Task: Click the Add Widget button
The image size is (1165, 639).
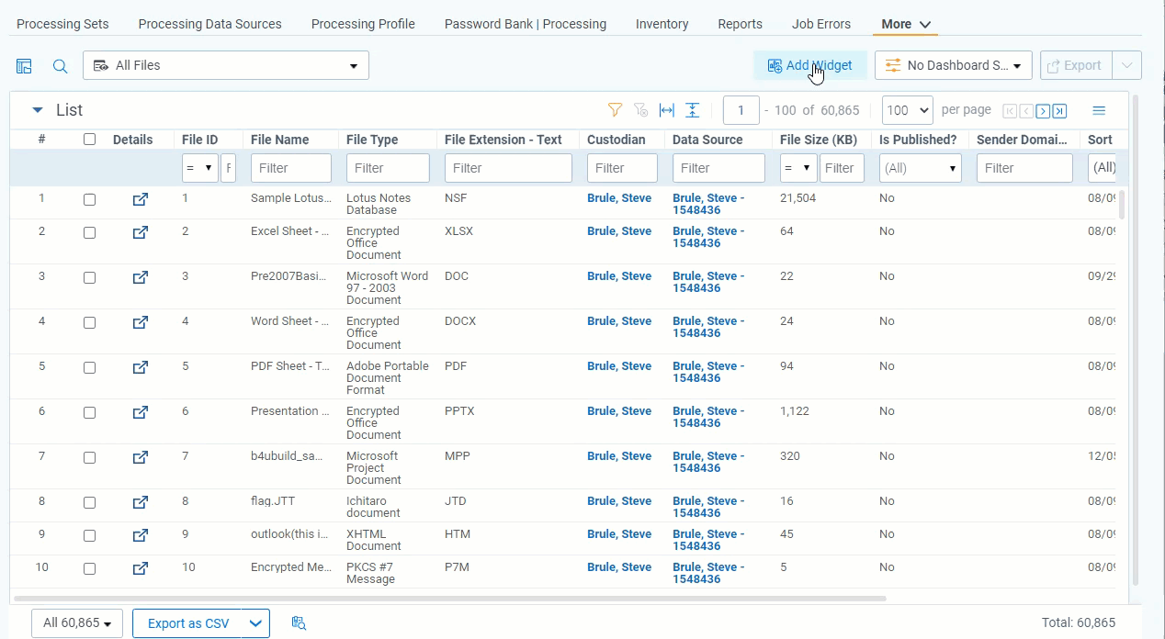Action: 809,65
